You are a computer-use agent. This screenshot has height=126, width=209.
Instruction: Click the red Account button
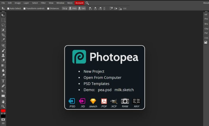point(79,3)
